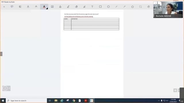The height and width of the screenshot is (103, 184).
Task: Select the text highlight tool
Action: point(20,7)
